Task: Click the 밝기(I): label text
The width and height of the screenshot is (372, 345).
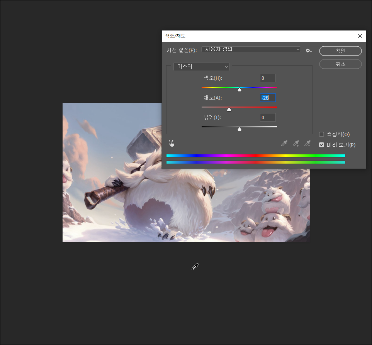Action: tap(212, 117)
